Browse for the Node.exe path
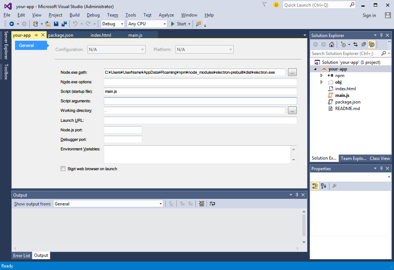Image resolution: width=394 pixels, height=270 pixels. [x=292, y=72]
